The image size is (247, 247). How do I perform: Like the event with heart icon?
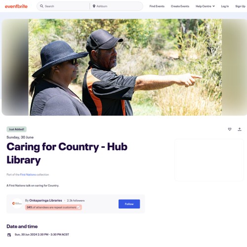[x=230, y=129]
